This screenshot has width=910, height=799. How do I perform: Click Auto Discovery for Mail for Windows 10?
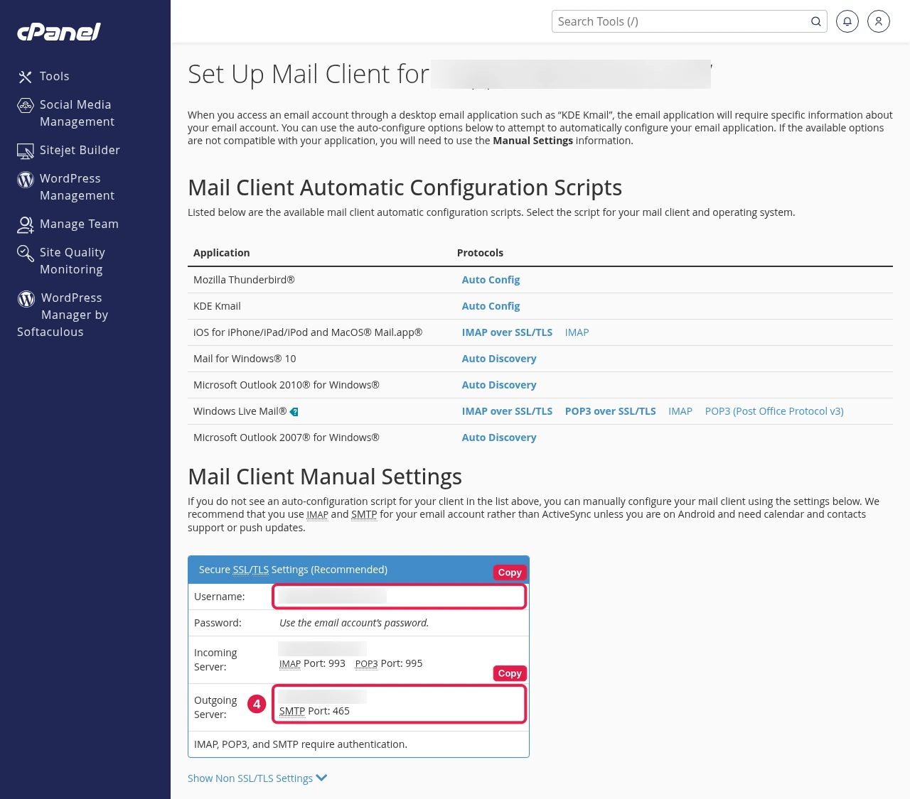click(x=499, y=359)
